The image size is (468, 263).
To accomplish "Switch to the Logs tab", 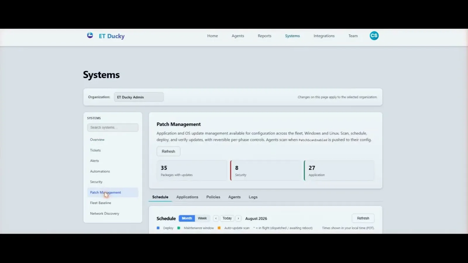I will [x=253, y=197].
